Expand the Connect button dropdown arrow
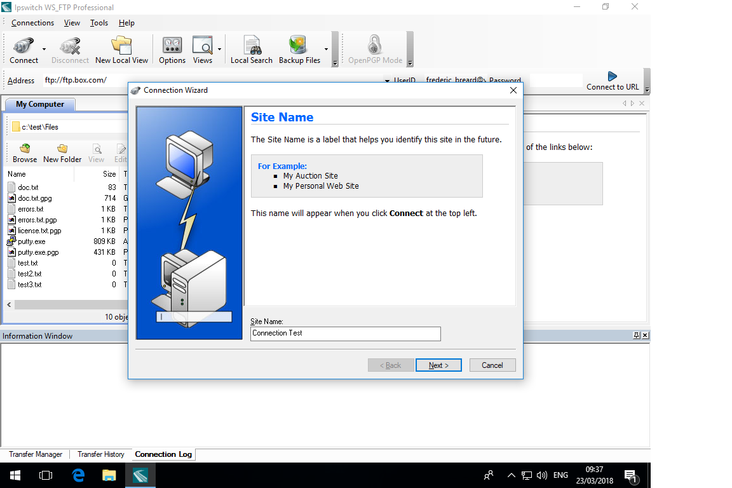This screenshot has height=488, width=732. (44, 49)
